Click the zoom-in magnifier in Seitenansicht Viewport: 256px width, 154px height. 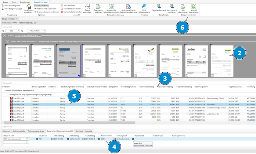(22, 31)
